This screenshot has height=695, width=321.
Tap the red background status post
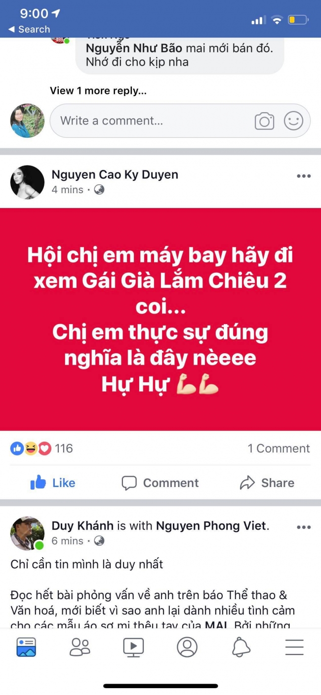pos(160,319)
